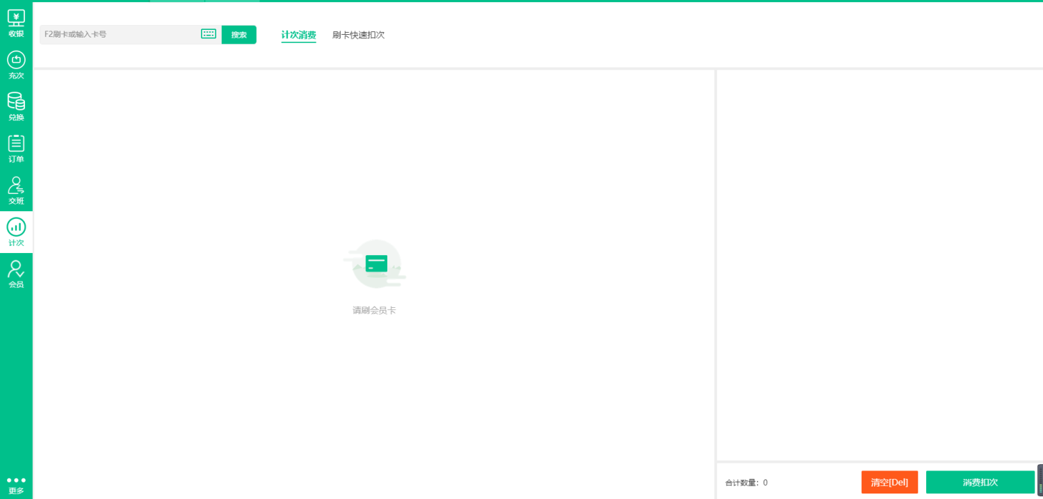
Task: Click the member card prompt illustration
Action: pyautogui.click(x=374, y=263)
